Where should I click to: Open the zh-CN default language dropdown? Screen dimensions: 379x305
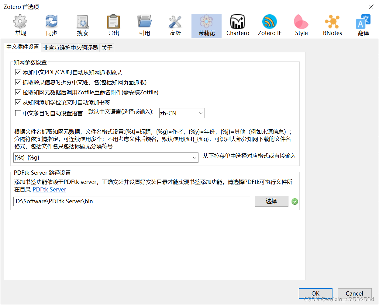click(x=182, y=113)
